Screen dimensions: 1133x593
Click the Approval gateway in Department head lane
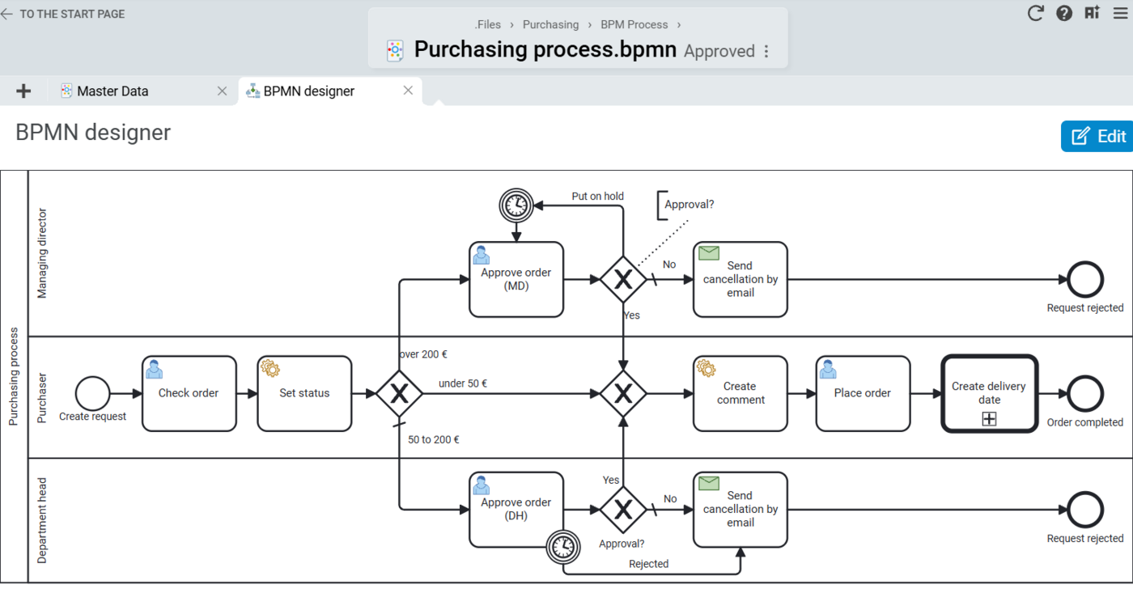622,510
